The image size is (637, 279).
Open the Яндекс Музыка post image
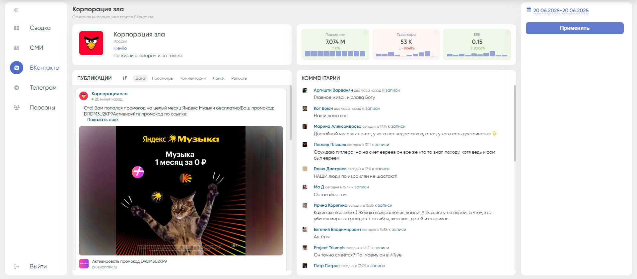point(181,190)
